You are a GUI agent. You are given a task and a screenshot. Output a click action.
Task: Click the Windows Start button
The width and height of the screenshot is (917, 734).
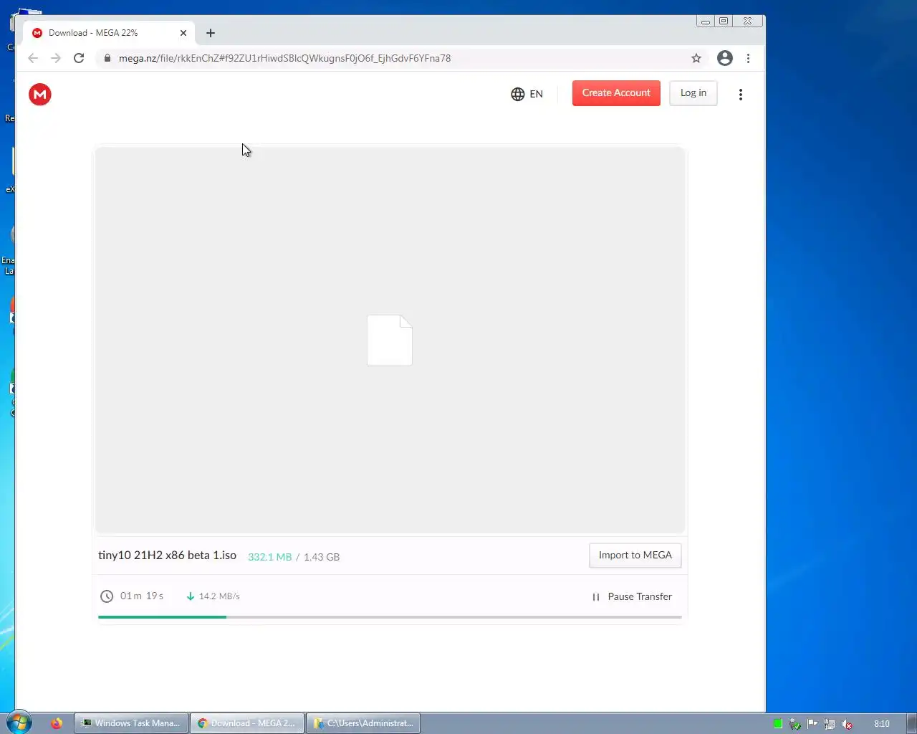19,723
